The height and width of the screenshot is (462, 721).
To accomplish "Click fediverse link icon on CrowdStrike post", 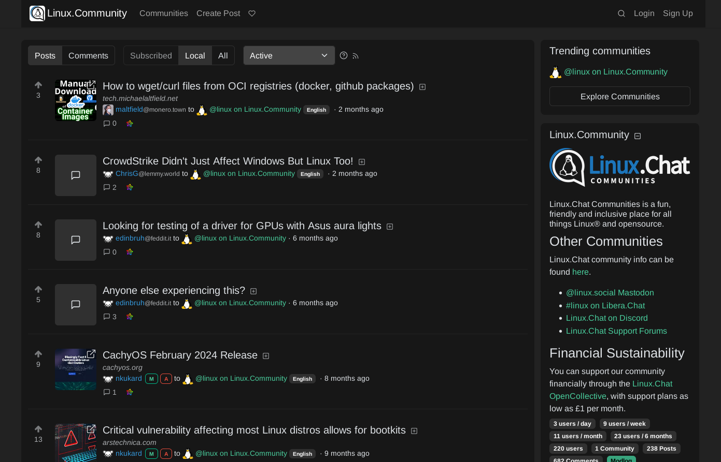I will [130, 187].
